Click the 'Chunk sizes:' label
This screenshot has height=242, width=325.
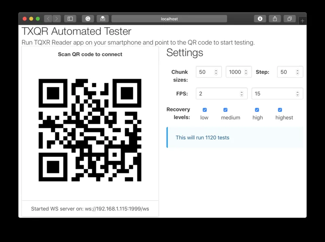(180, 76)
